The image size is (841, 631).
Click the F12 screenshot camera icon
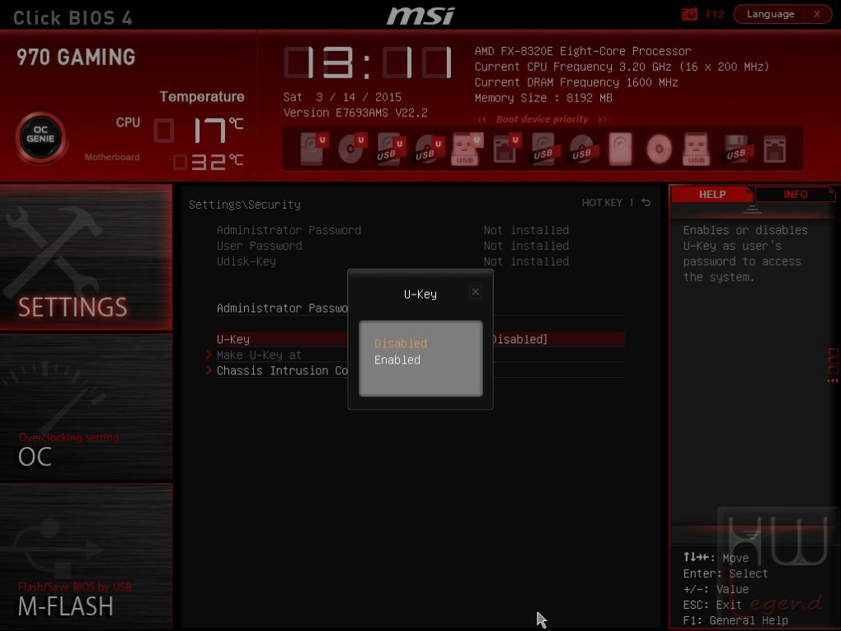(689, 15)
